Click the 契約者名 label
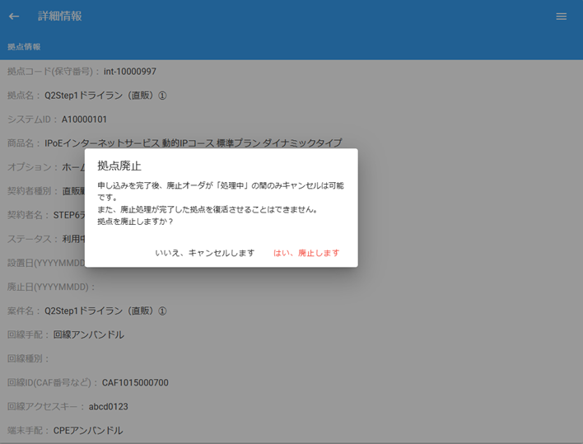The height and width of the screenshot is (444, 583). pos(28,215)
